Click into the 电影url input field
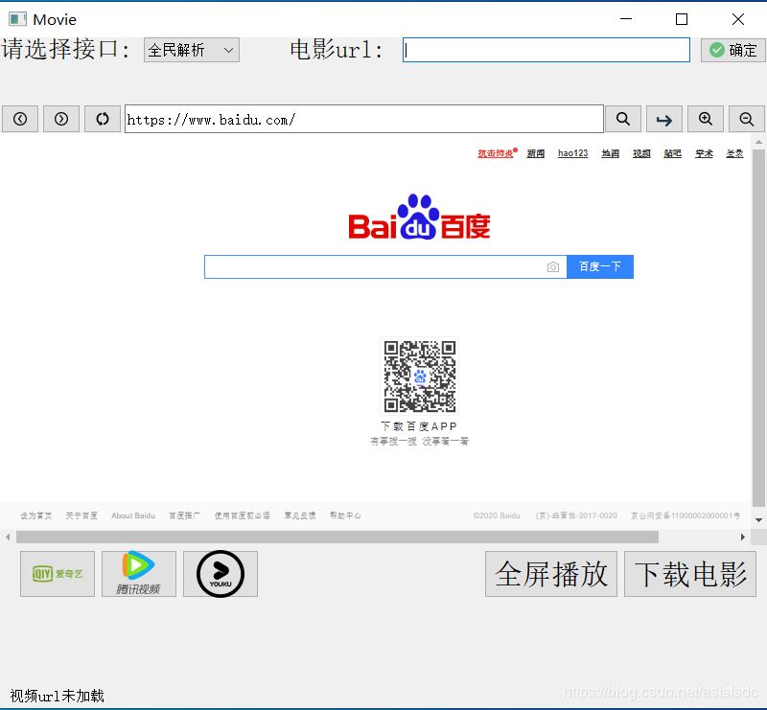The width and height of the screenshot is (767, 710). [x=546, y=50]
